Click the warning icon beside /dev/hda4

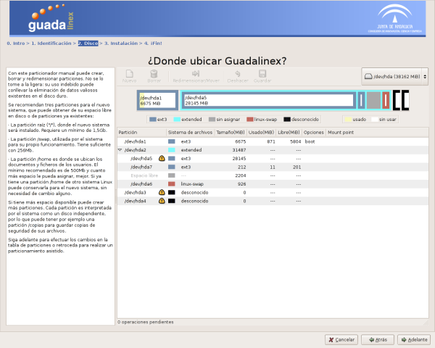tap(162, 201)
